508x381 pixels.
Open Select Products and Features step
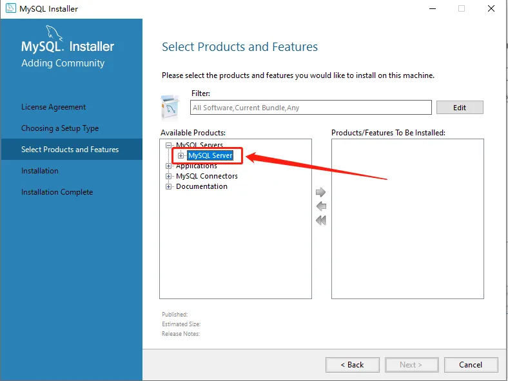pyautogui.click(x=72, y=150)
